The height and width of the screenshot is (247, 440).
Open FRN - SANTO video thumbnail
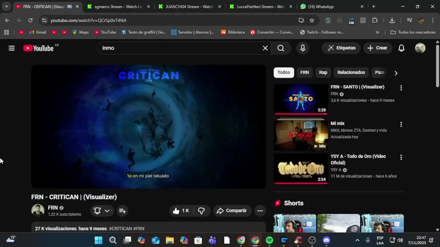pos(301,99)
